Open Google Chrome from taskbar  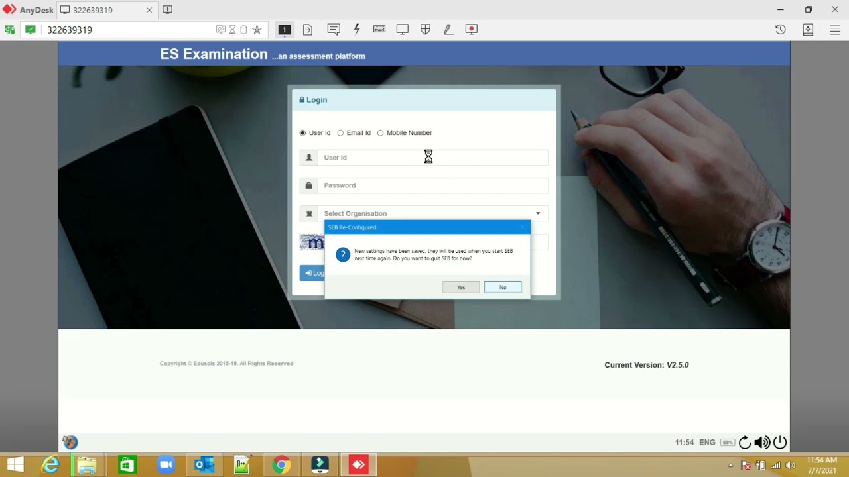(281, 465)
